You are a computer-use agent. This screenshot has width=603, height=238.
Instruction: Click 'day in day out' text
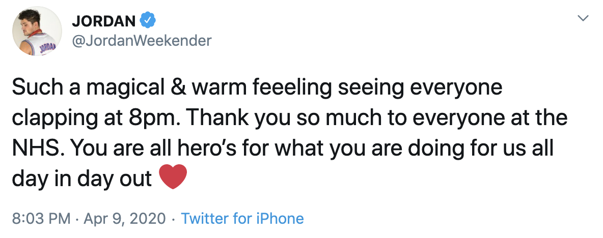point(81,179)
